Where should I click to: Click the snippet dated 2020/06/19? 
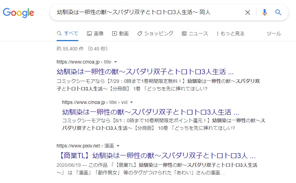click(x=157, y=169)
